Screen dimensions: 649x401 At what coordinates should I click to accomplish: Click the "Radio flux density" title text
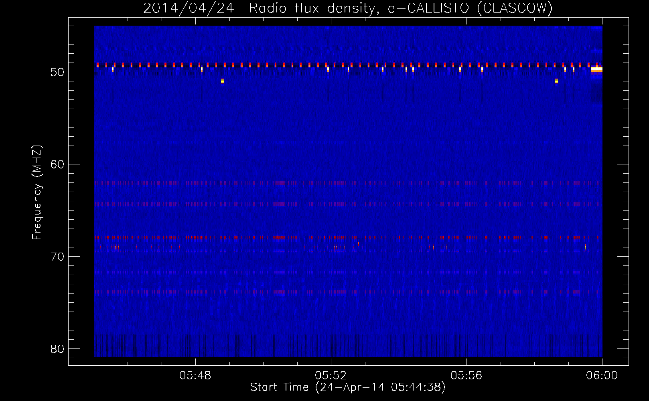click(313, 8)
